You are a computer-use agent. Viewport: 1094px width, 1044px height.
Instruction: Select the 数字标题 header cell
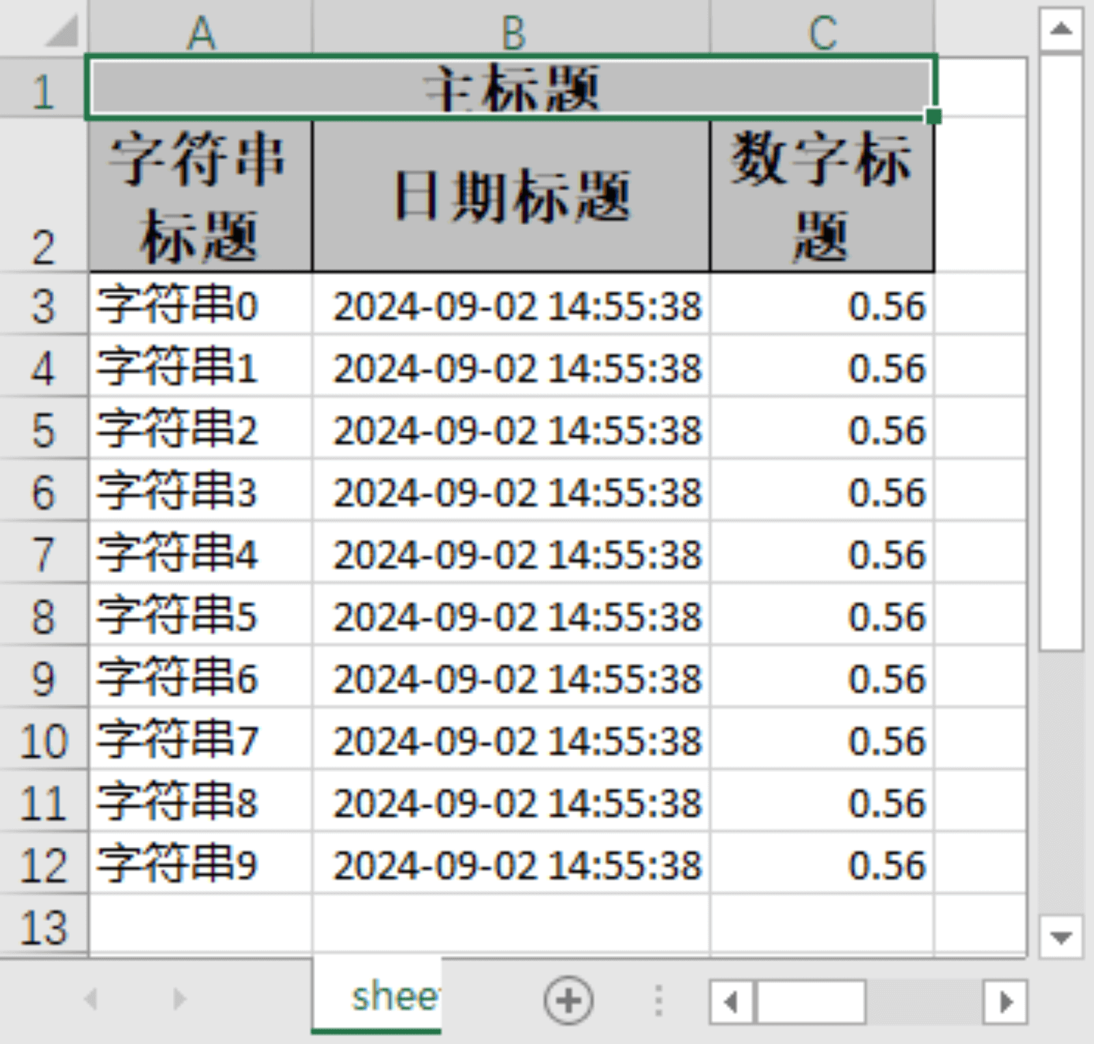coord(820,195)
